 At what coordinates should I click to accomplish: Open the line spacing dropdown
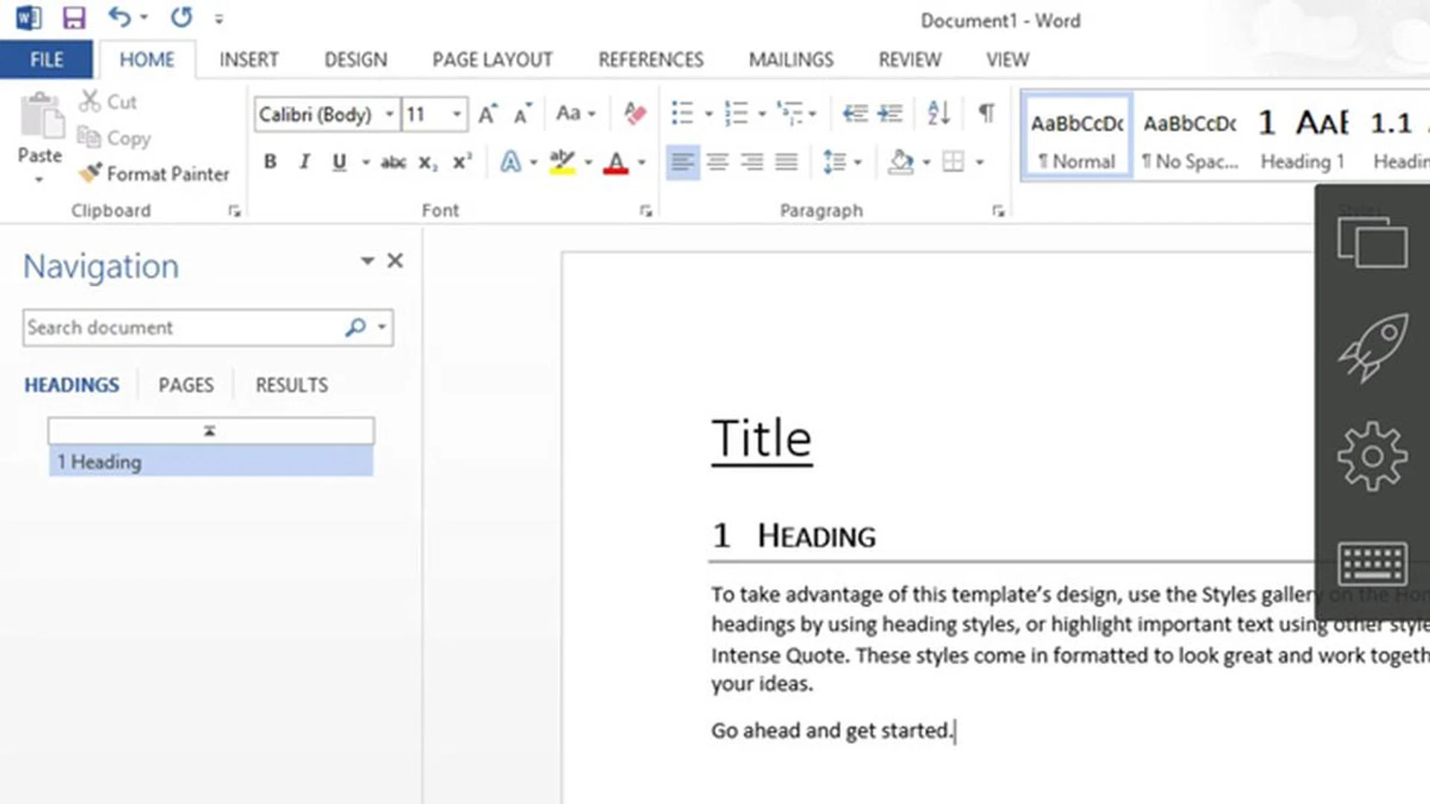(857, 162)
